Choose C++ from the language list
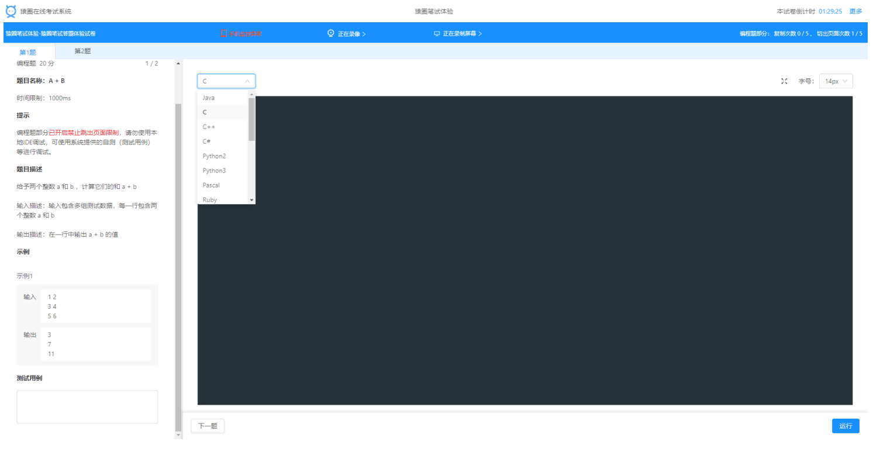This screenshot has width=887, height=452. pyautogui.click(x=223, y=126)
